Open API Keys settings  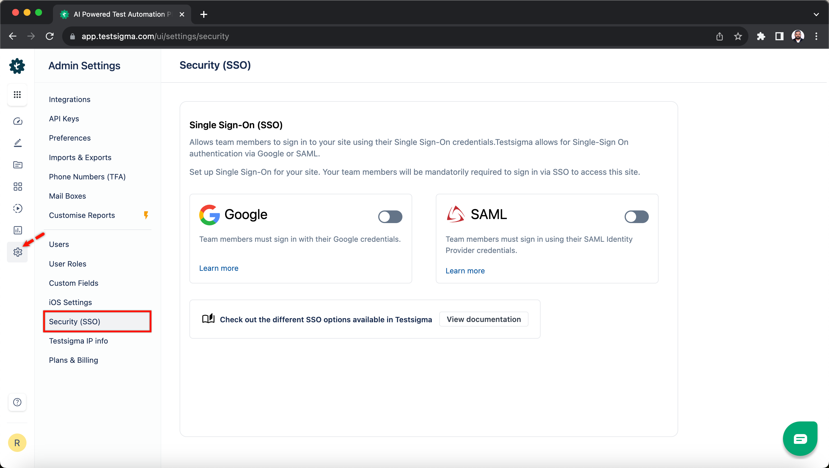coord(64,119)
